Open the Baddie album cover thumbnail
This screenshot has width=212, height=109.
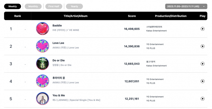coord(43,29)
